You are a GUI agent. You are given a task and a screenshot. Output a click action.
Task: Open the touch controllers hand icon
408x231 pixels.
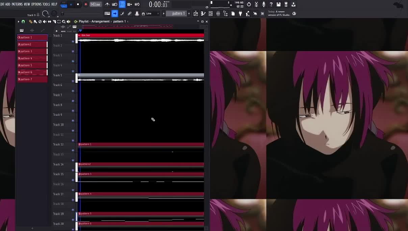coord(255,14)
